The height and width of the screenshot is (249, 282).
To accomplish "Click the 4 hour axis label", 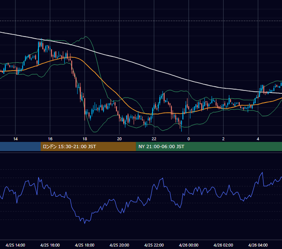I will tap(258, 139).
